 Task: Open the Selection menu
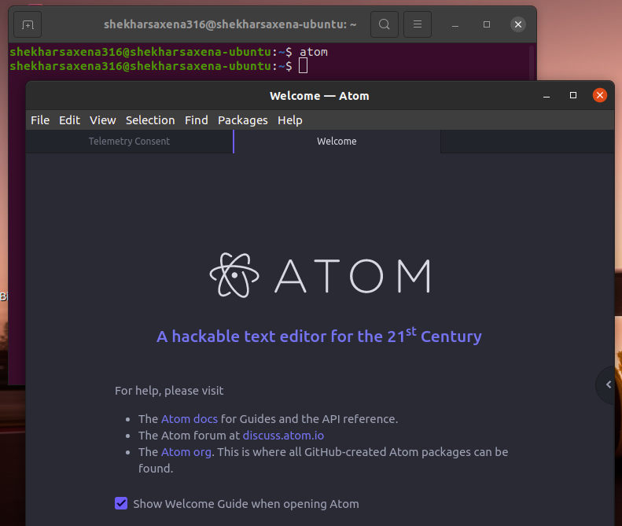pyautogui.click(x=150, y=120)
